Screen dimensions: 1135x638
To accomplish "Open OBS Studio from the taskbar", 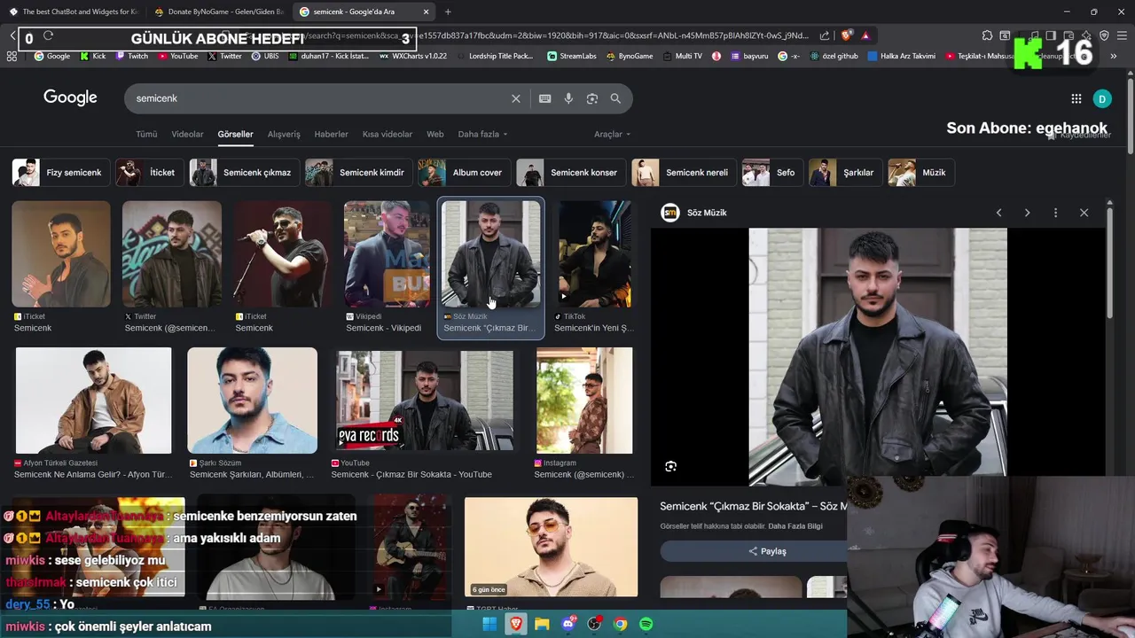I will click(594, 625).
